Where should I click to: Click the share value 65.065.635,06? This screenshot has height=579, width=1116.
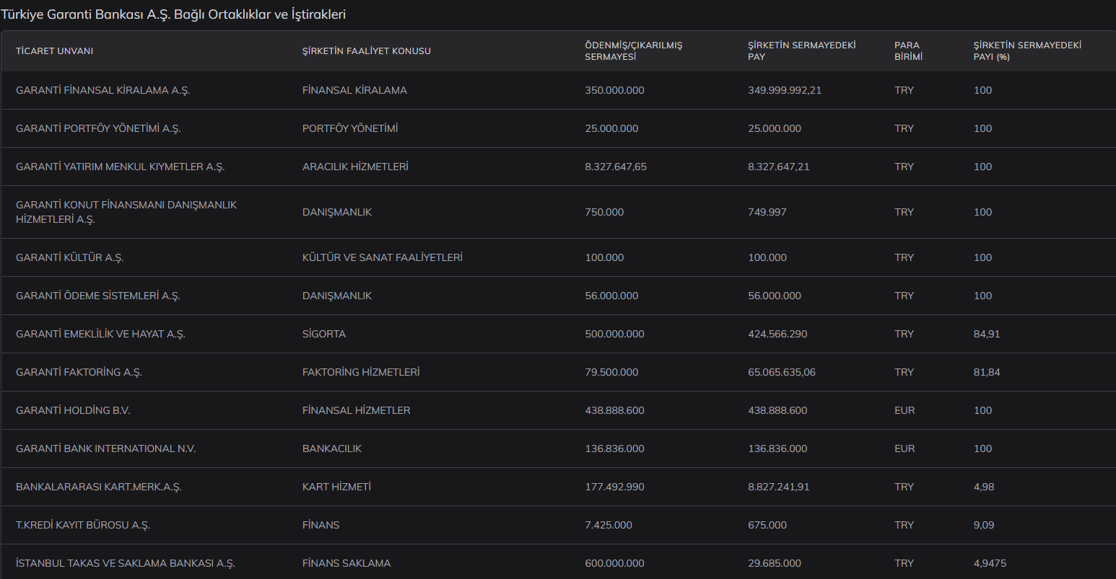pos(782,372)
